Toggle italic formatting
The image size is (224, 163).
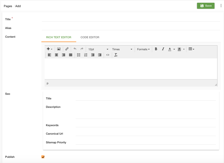163,49
